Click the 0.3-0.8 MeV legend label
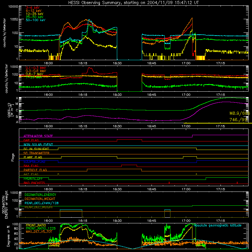Viewport: 252px width, 252px height. point(36,71)
